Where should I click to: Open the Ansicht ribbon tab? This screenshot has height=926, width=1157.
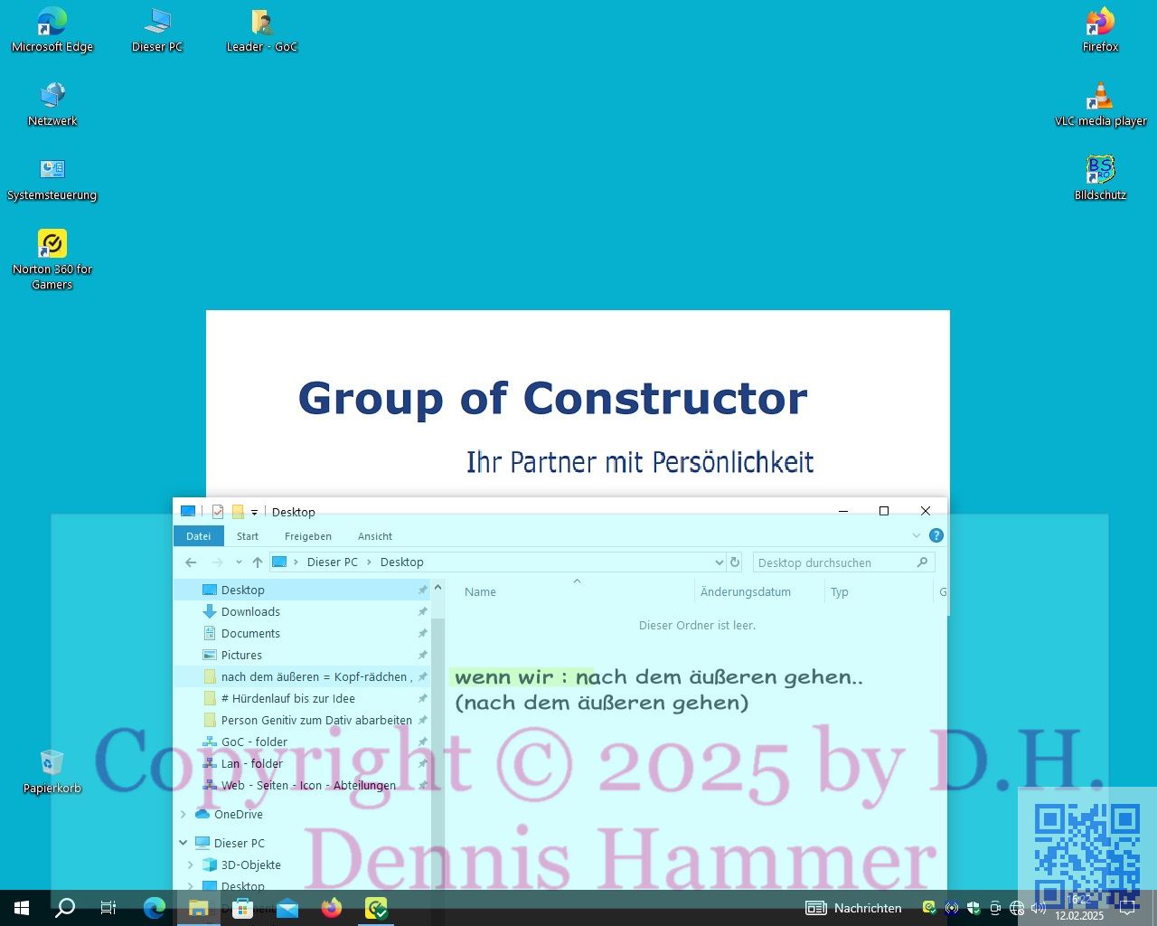(x=374, y=536)
